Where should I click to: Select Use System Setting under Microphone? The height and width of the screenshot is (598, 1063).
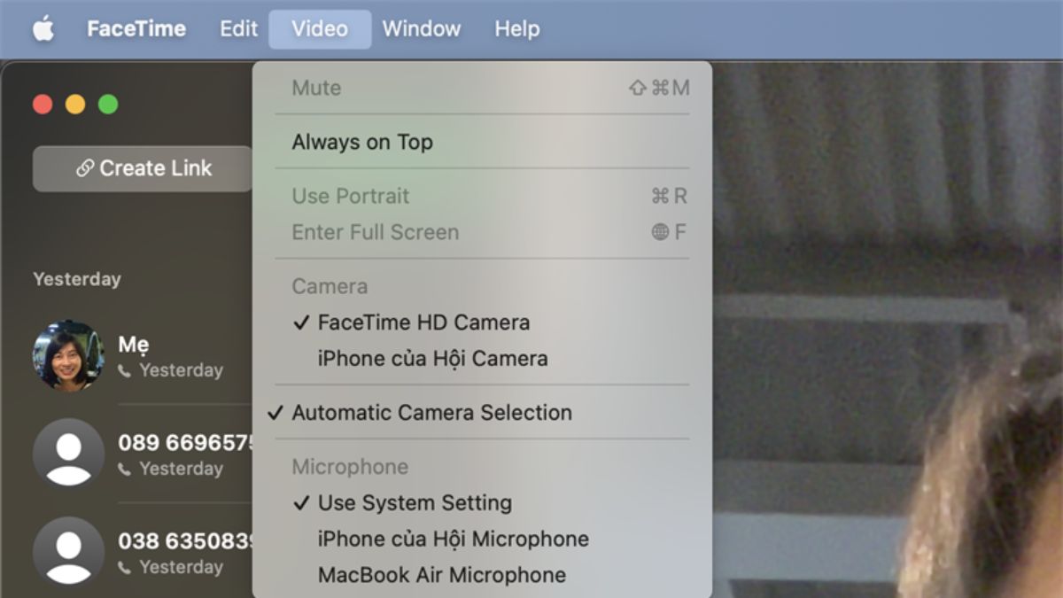[x=414, y=502]
